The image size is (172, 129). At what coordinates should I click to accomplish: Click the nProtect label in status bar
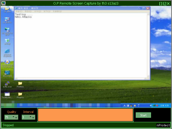163,125
